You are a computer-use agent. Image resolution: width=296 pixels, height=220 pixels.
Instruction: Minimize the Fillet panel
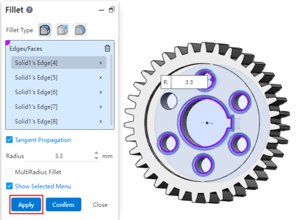tap(101, 10)
